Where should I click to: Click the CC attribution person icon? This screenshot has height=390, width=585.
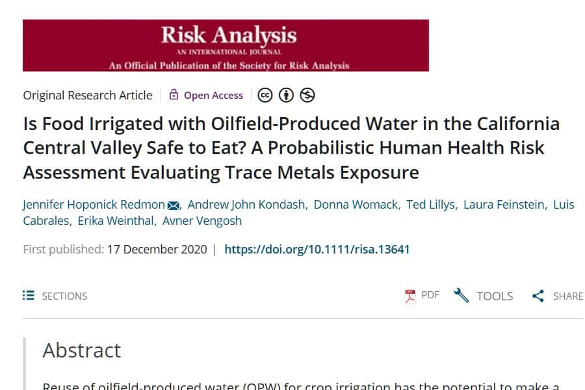[x=286, y=95]
